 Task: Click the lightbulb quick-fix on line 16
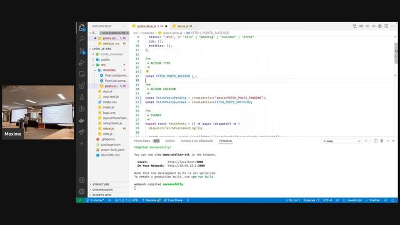(x=147, y=72)
